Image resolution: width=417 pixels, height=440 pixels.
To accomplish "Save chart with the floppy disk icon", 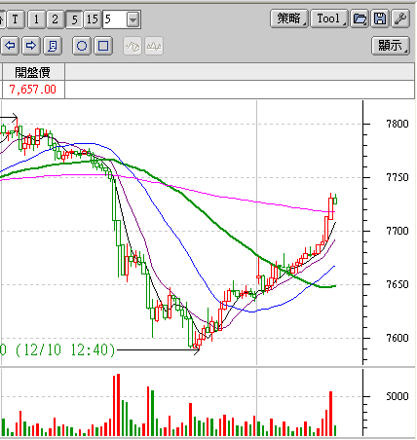I will (380, 18).
